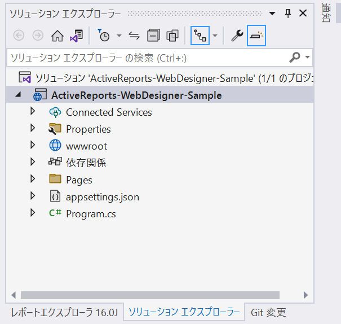Open search options dropdown arrow
Viewport: 341px width, 324px height.
click(307, 57)
